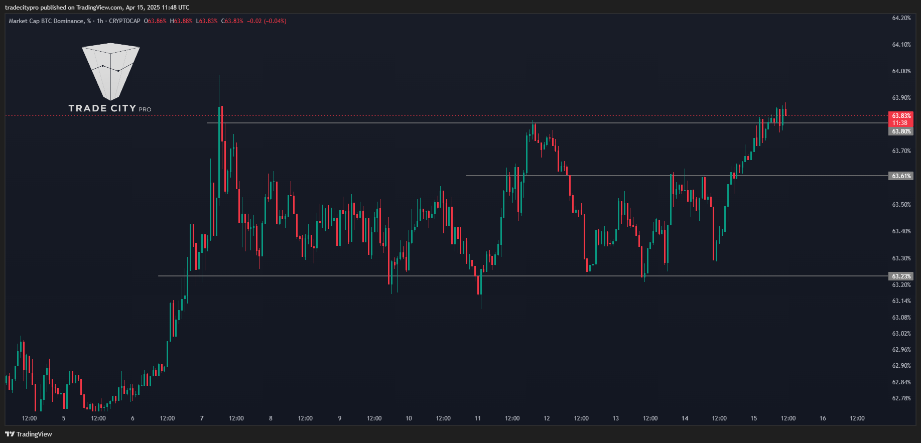This screenshot has width=921, height=443.
Task: Click the 63.40% price axis label
Action: click(901, 231)
